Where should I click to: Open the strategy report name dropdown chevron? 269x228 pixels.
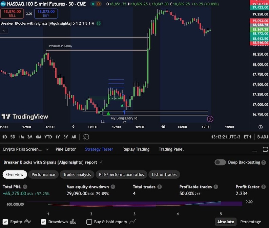click(x=101, y=162)
